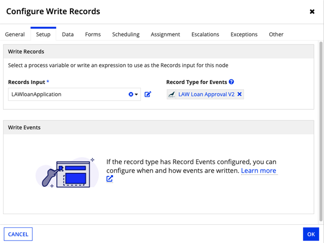324x243 pixels.
Task: Select the Scheduling tab
Action: click(126, 34)
